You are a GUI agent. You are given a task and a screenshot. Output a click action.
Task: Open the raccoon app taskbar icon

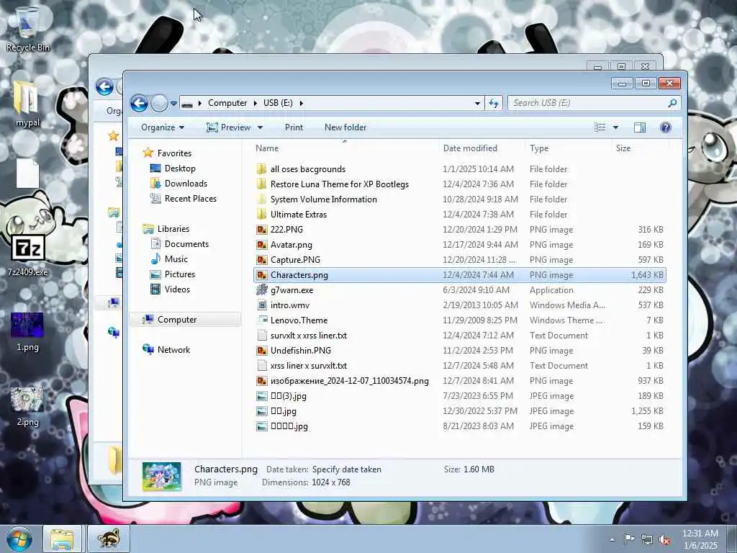[x=108, y=539]
